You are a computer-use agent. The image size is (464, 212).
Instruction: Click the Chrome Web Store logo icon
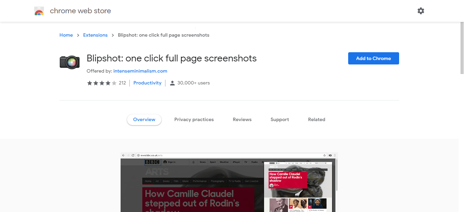[x=39, y=11]
